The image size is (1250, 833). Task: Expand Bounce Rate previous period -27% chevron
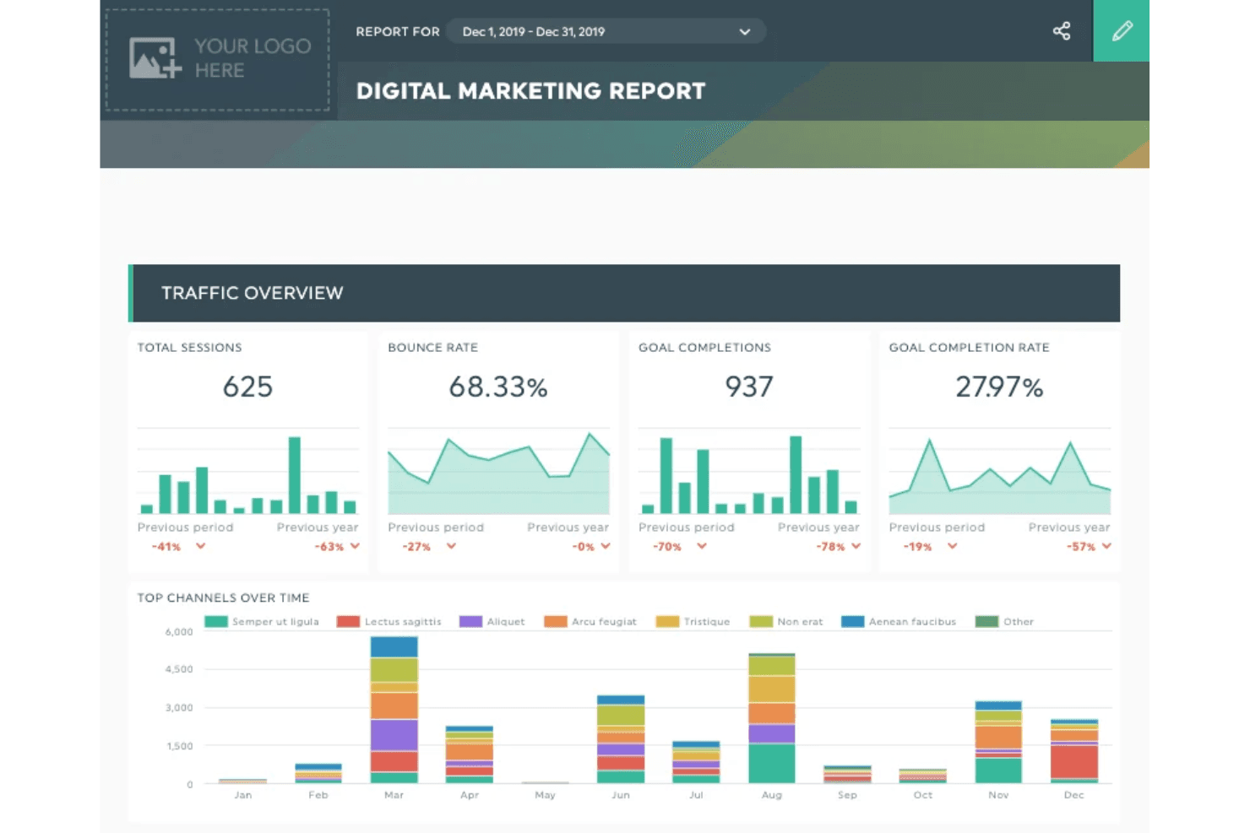tap(451, 546)
